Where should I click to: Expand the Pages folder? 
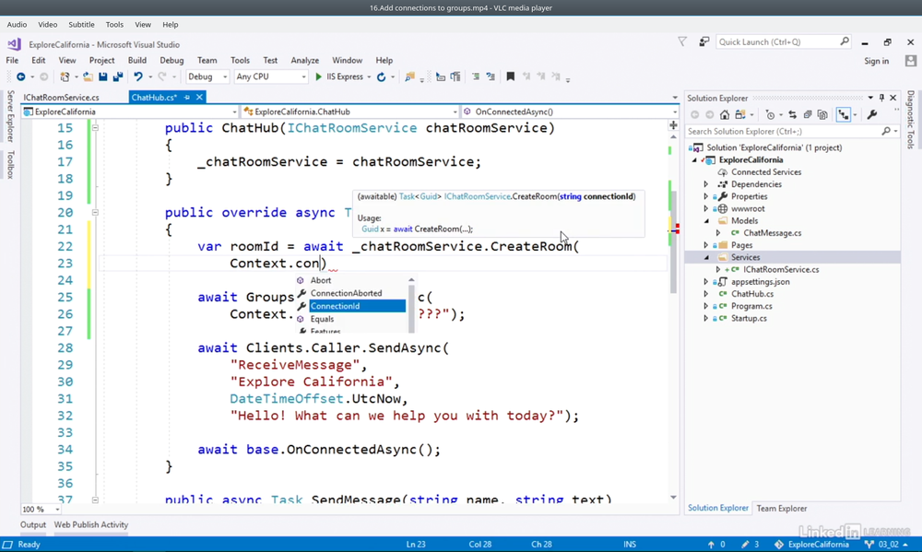point(706,245)
